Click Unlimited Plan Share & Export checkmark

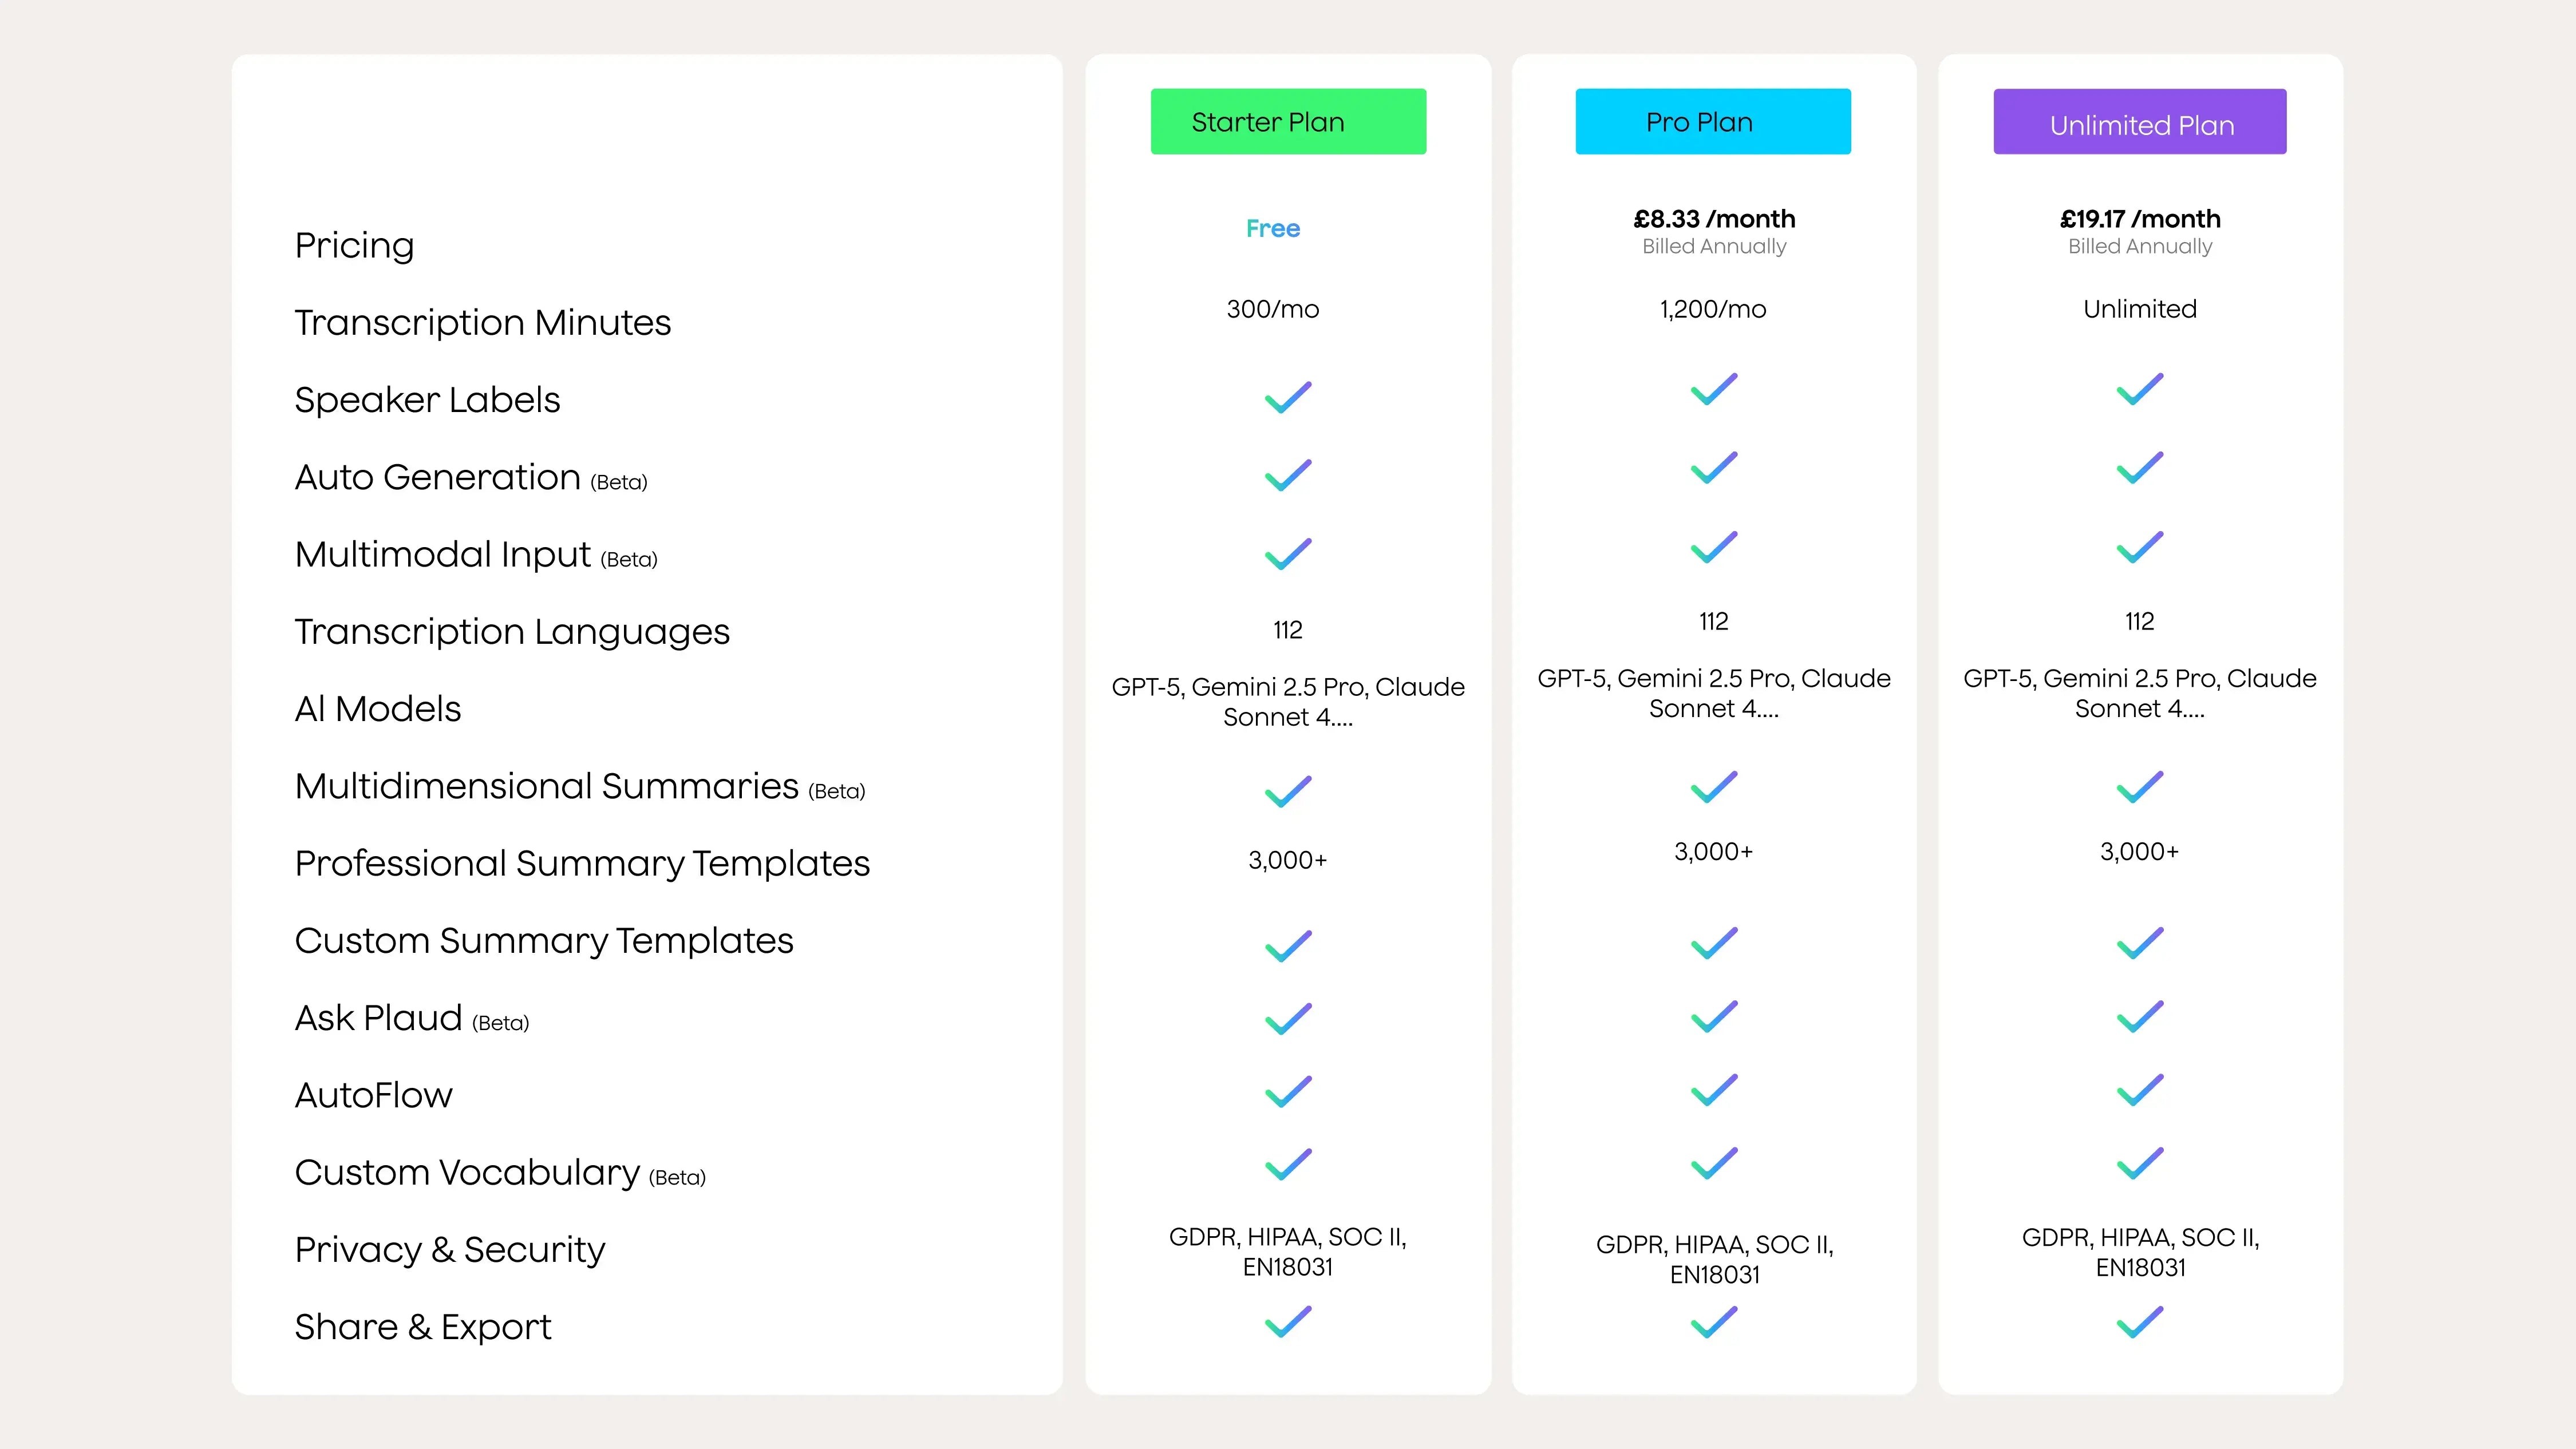(2140, 1322)
